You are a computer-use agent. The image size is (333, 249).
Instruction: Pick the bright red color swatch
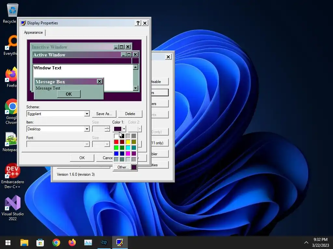click(x=116, y=142)
